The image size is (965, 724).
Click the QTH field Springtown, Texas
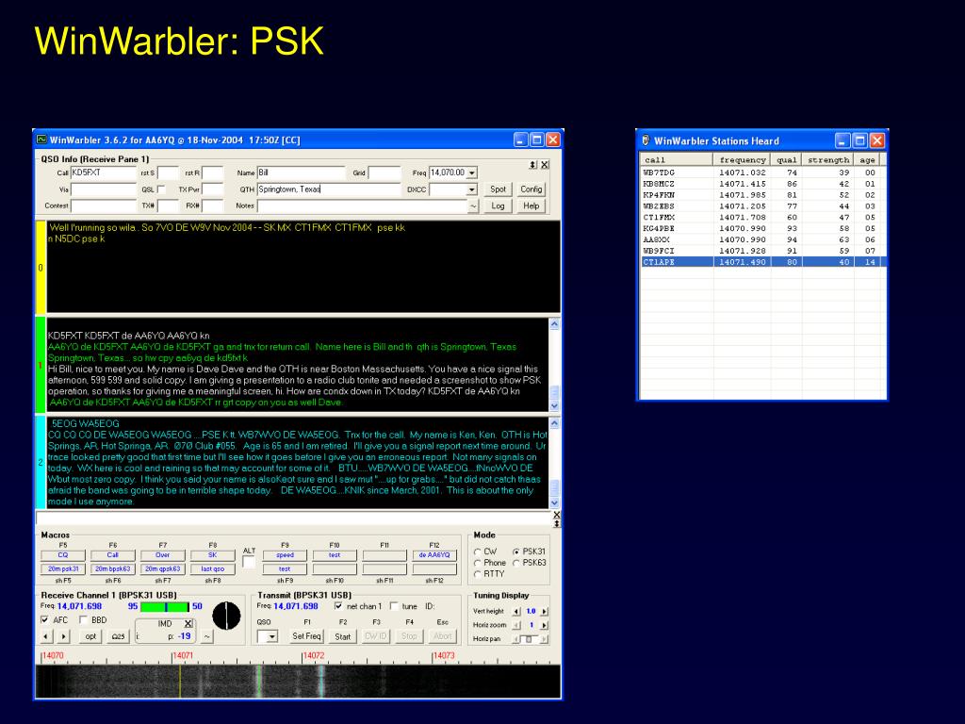(x=329, y=189)
